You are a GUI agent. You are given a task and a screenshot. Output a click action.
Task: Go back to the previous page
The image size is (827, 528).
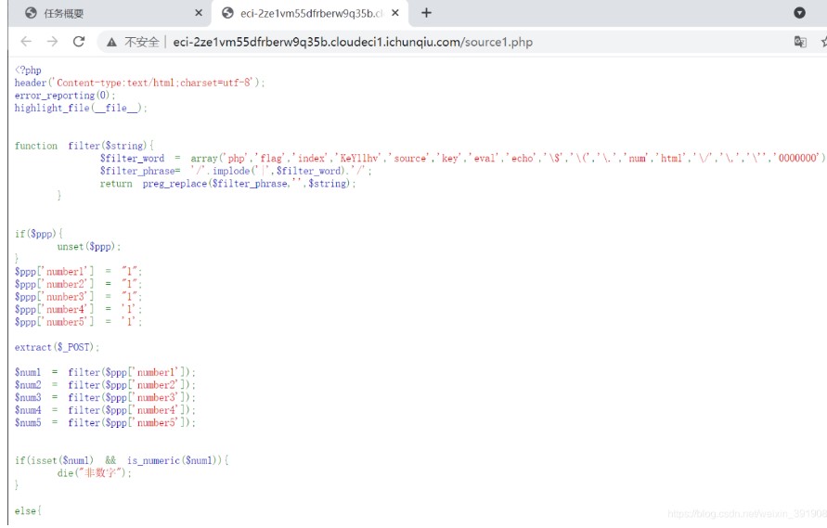coord(26,42)
